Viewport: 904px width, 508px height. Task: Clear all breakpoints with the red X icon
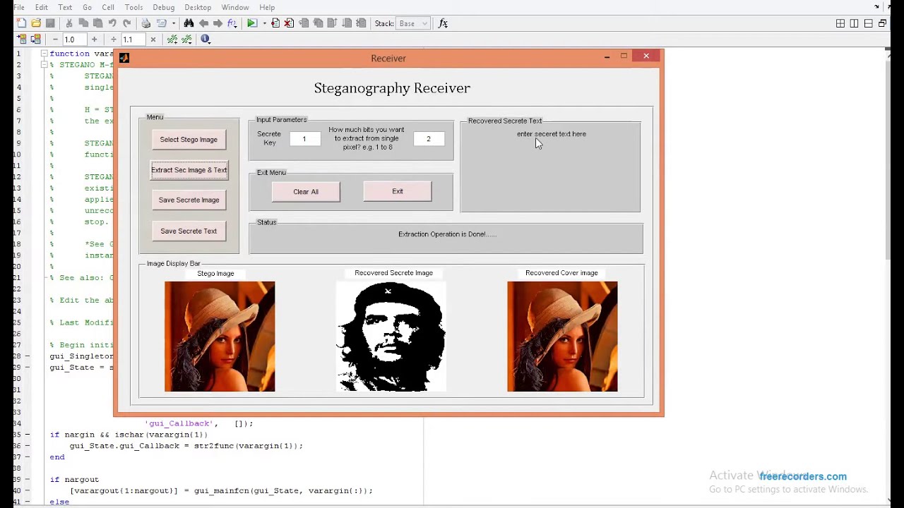[x=289, y=23]
